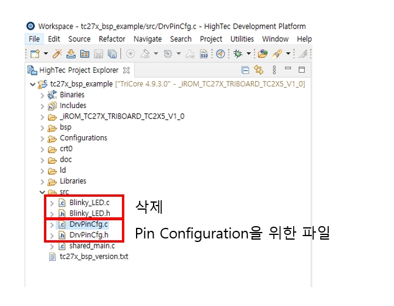
Task: Click the grayed pencil annotation icon
Action: tap(303, 53)
